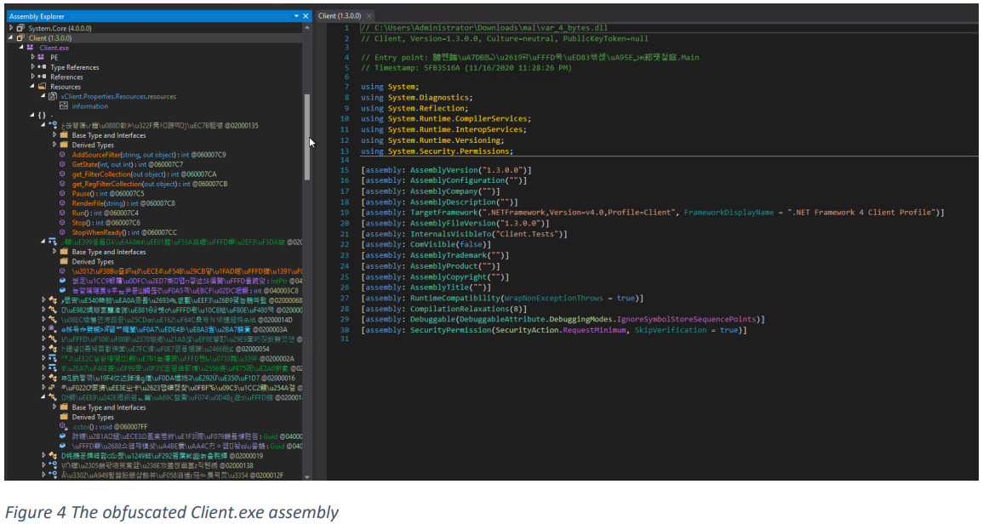Screen dimensions: 983x524
Task: Select the Resources folder icon
Action: 42,87
